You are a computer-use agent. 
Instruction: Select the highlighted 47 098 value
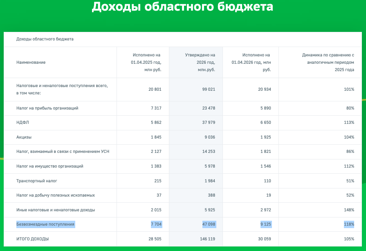(x=209, y=224)
